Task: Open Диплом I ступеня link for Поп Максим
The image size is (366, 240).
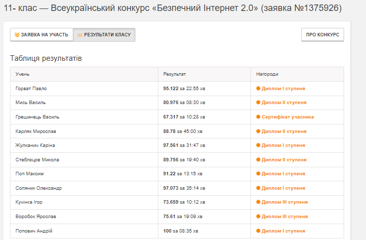Action: pyautogui.click(x=283, y=174)
